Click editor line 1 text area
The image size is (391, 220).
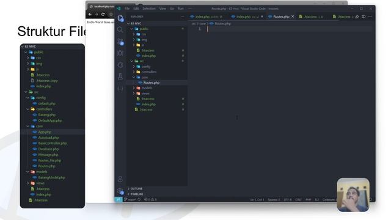[x=289, y=29]
